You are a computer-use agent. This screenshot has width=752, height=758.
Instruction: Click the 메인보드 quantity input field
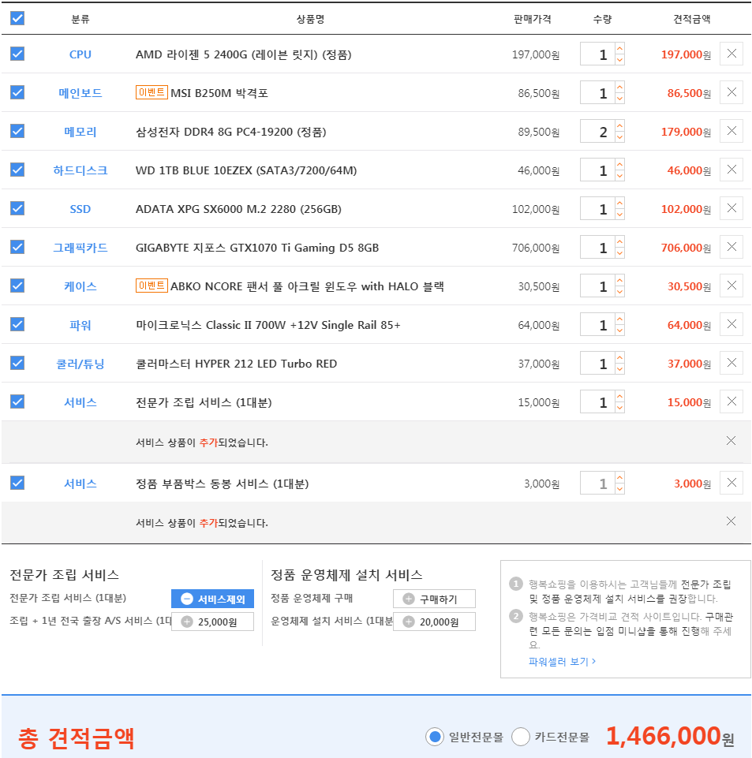[x=597, y=92]
